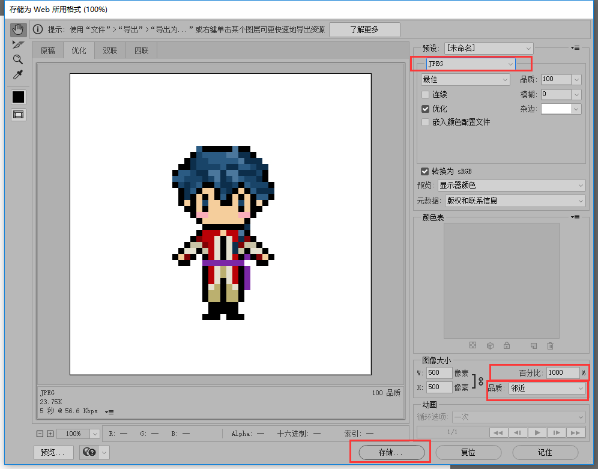This screenshot has width=598, height=469.
Task: Select the Hand tool
Action: [18, 30]
